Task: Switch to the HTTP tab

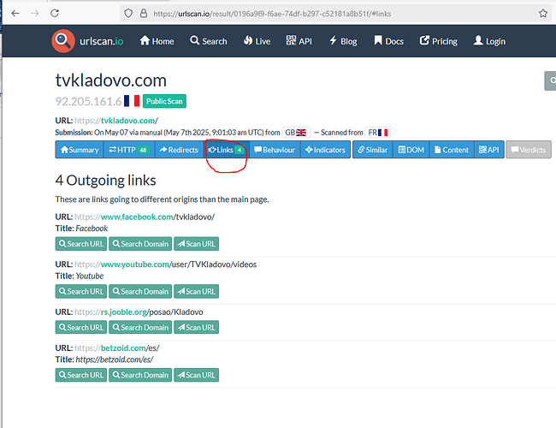Action: coord(129,150)
